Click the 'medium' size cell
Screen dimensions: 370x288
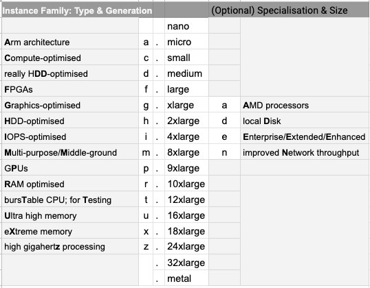tap(186, 73)
